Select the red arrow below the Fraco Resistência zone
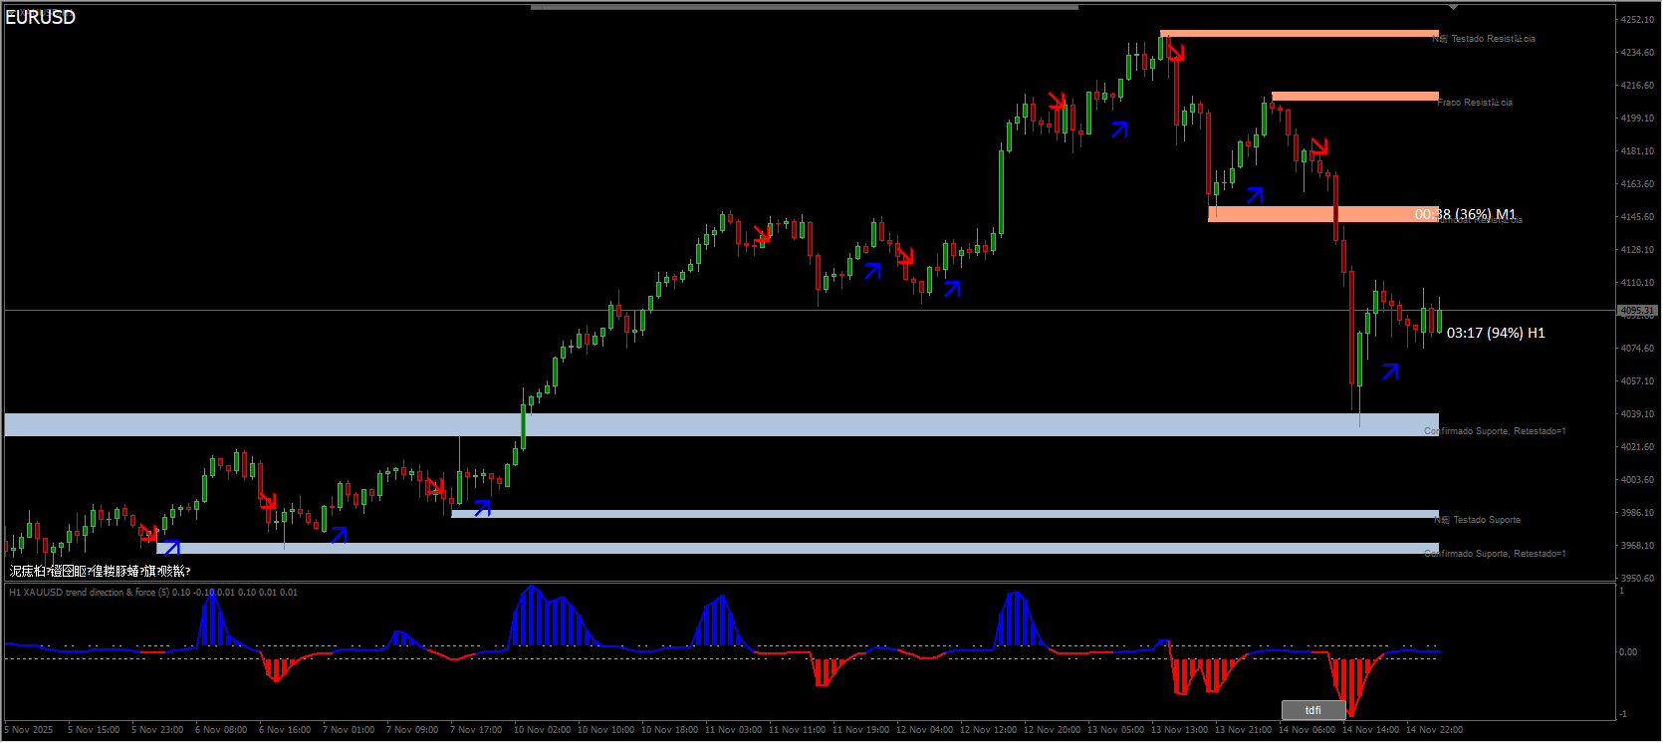This screenshot has height=743, width=1663. click(1318, 146)
